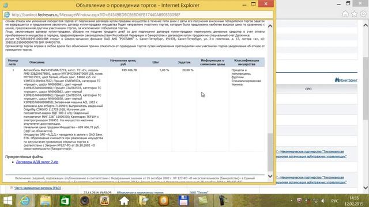Click Internet Explorer icon on the taskbar
This screenshot has height=207, width=369.
[25, 201]
